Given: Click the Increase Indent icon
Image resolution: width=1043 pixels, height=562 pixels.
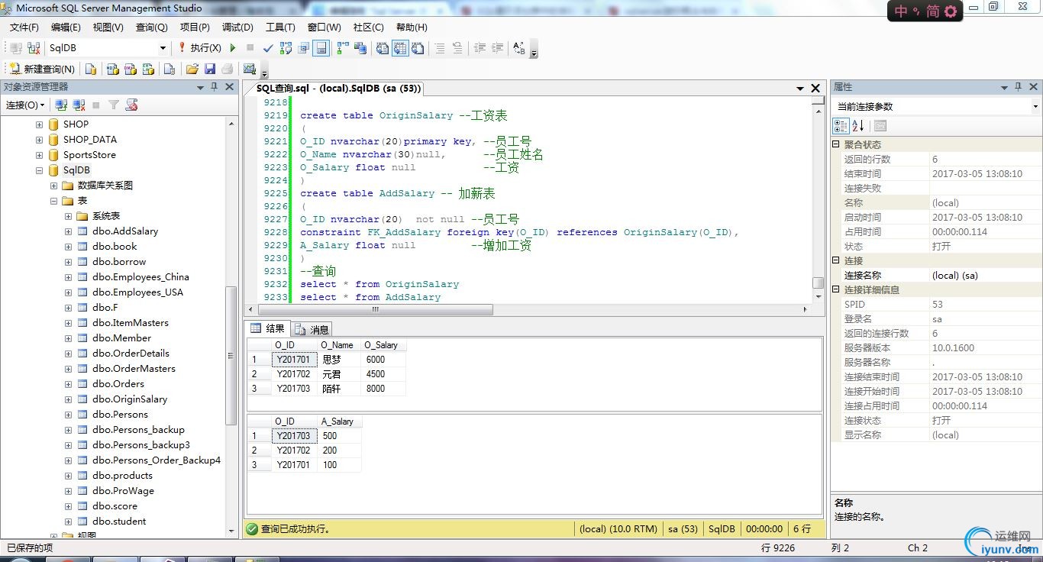Looking at the screenshot, I should pyautogui.click(x=498, y=48).
